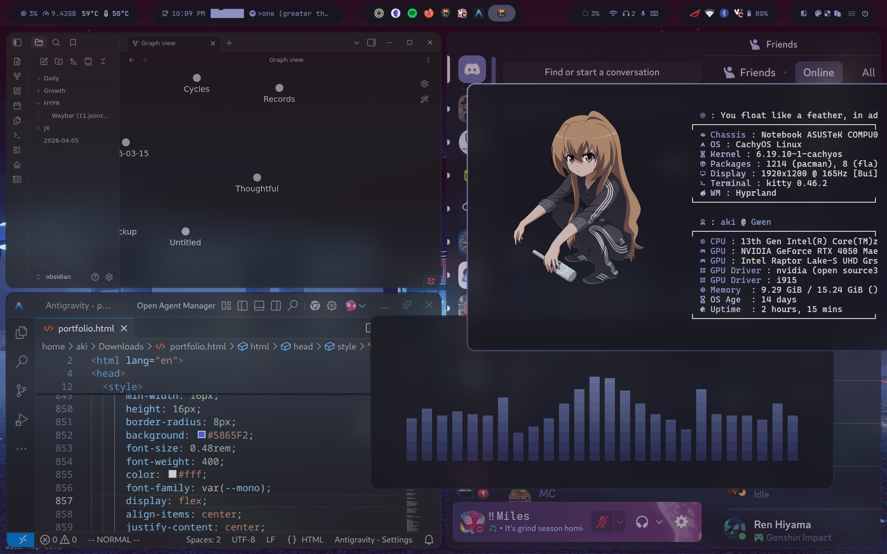This screenshot has height=554, width=887.
Task: Deafen audio using Discord's headphone toggle
Action: coord(642,522)
